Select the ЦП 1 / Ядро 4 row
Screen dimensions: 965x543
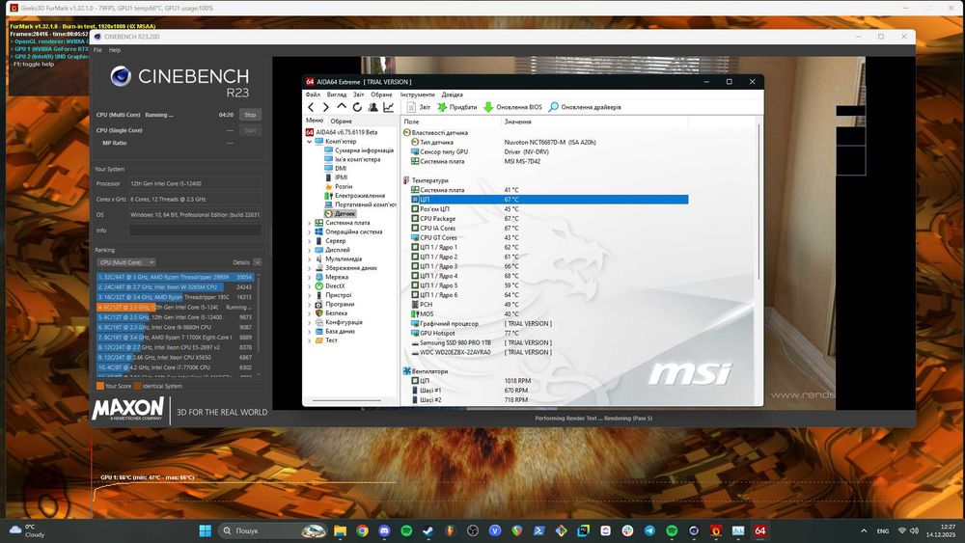[549, 276]
